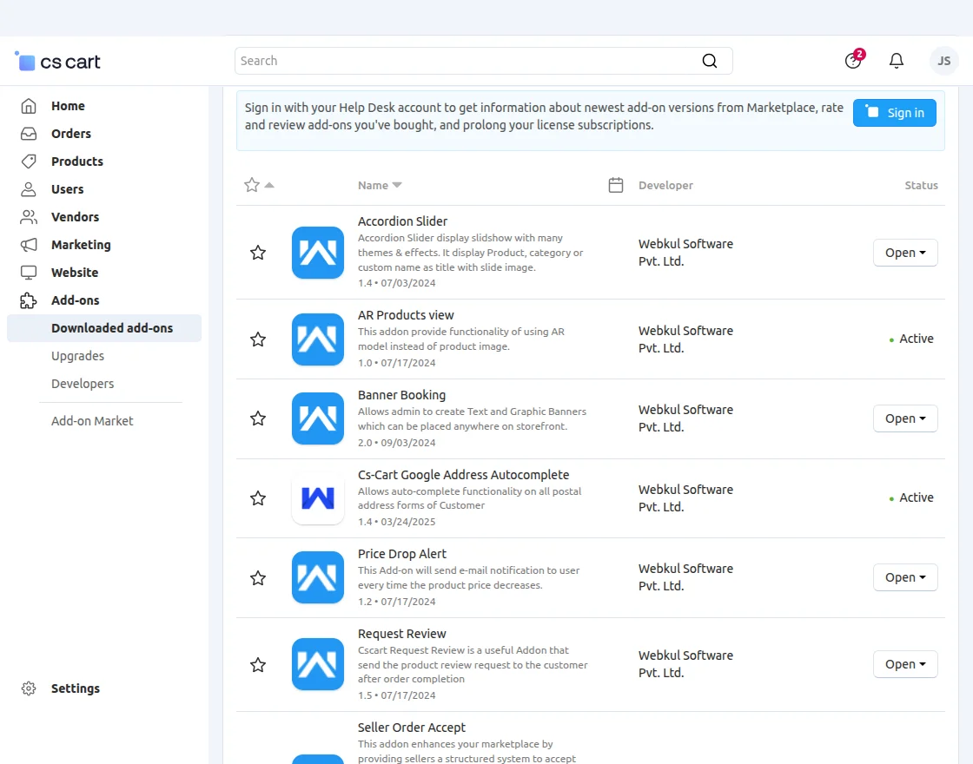Viewport: 973px width, 764px height.
Task: Toggle favorite star for Price Drop Alert
Action: [258, 578]
